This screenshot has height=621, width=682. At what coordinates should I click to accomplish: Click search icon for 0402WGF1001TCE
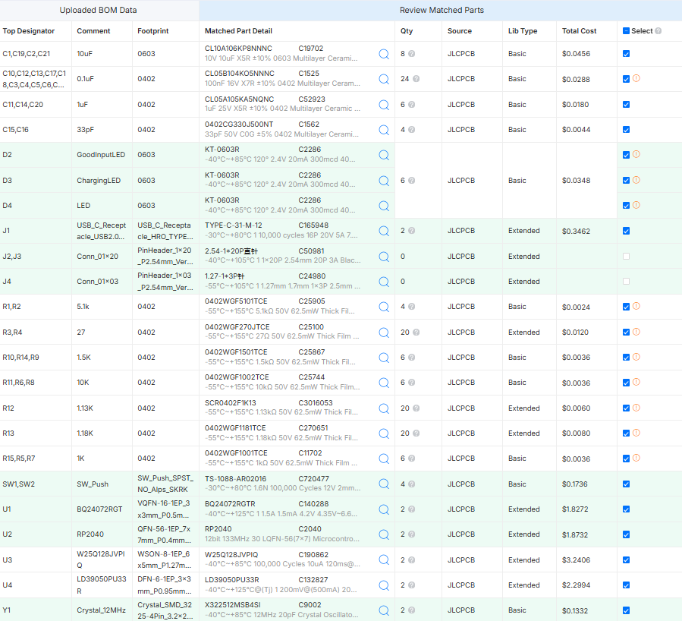point(384,459)
